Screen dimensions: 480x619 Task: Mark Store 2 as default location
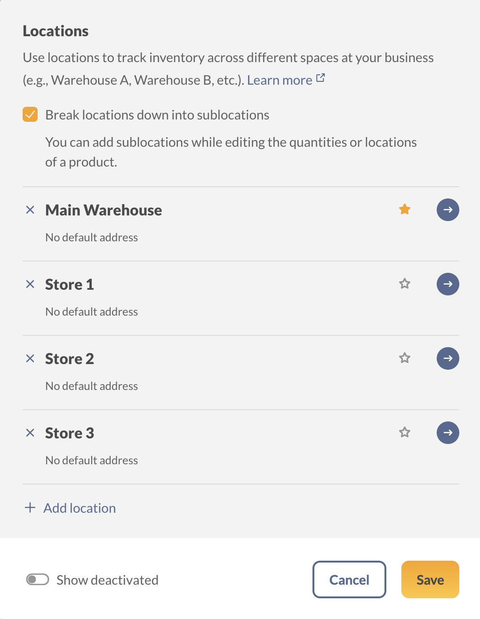(x=405, y=358)
